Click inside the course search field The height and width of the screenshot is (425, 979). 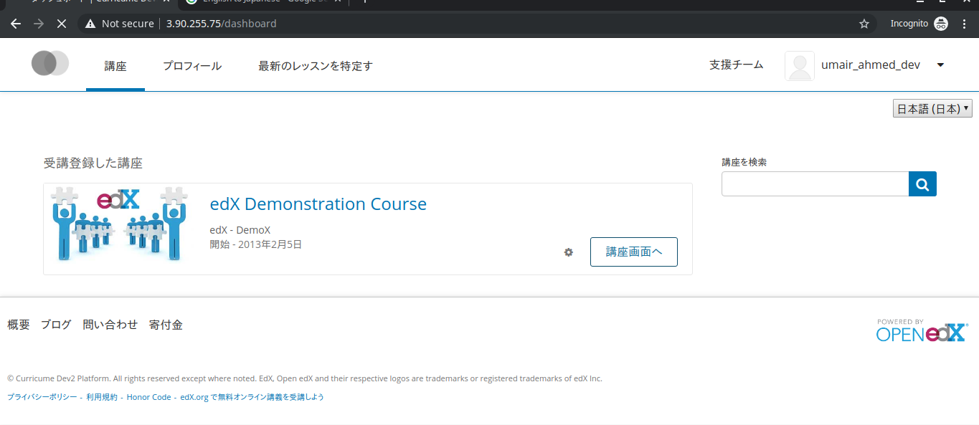(815, 183)
